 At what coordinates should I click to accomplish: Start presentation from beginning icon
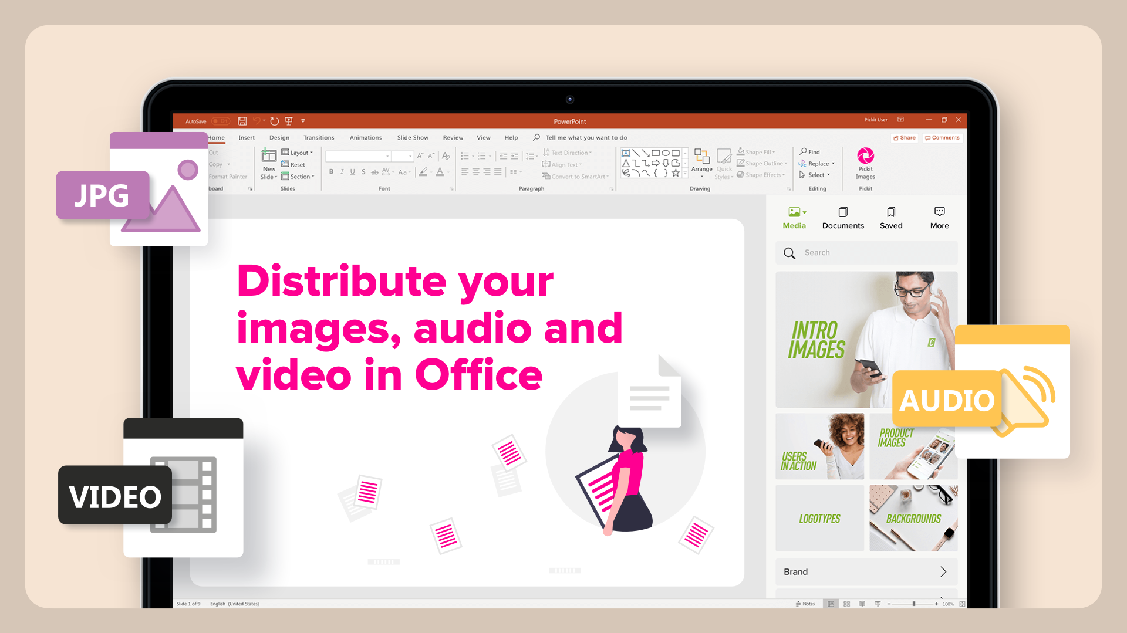pyautogui.click(x=289, y=121)
